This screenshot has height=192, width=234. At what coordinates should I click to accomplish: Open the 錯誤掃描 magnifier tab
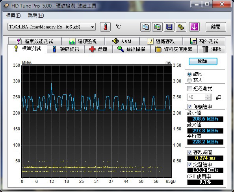point(132,49)
